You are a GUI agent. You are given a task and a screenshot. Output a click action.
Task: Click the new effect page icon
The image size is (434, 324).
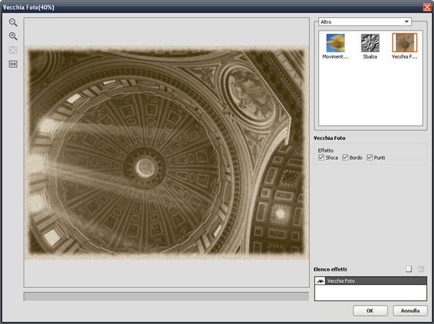(408, 269)
